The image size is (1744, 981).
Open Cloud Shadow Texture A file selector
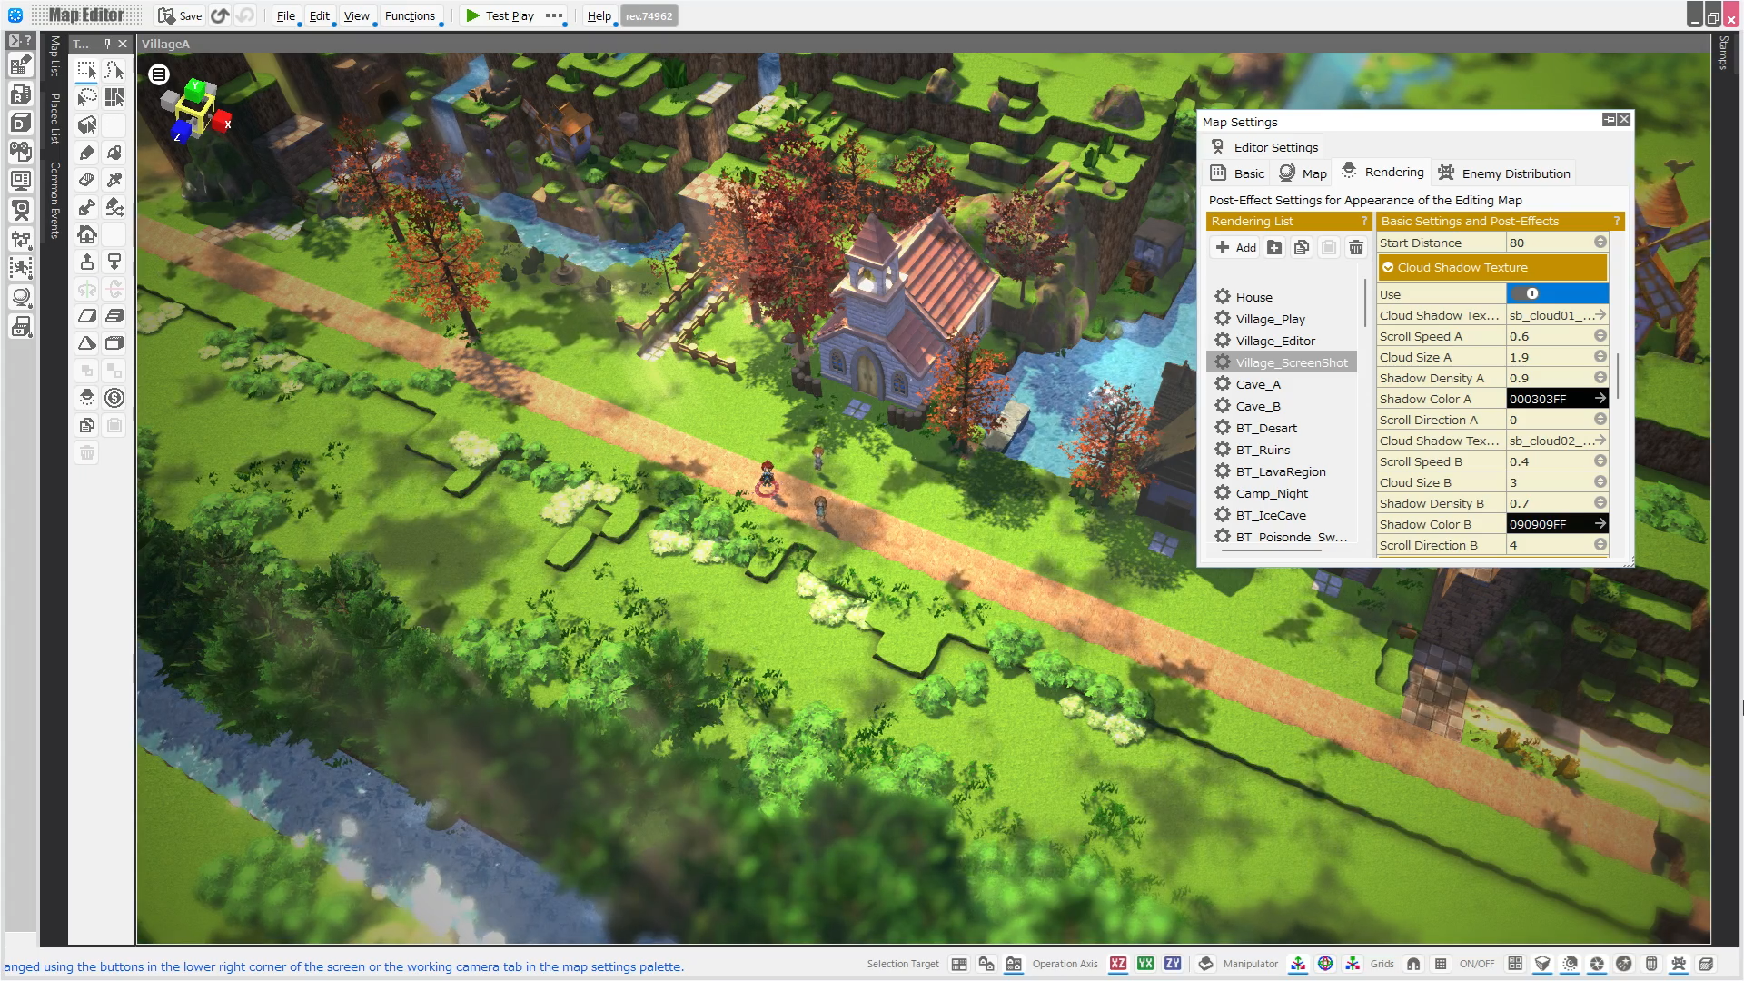point(1600,315)
